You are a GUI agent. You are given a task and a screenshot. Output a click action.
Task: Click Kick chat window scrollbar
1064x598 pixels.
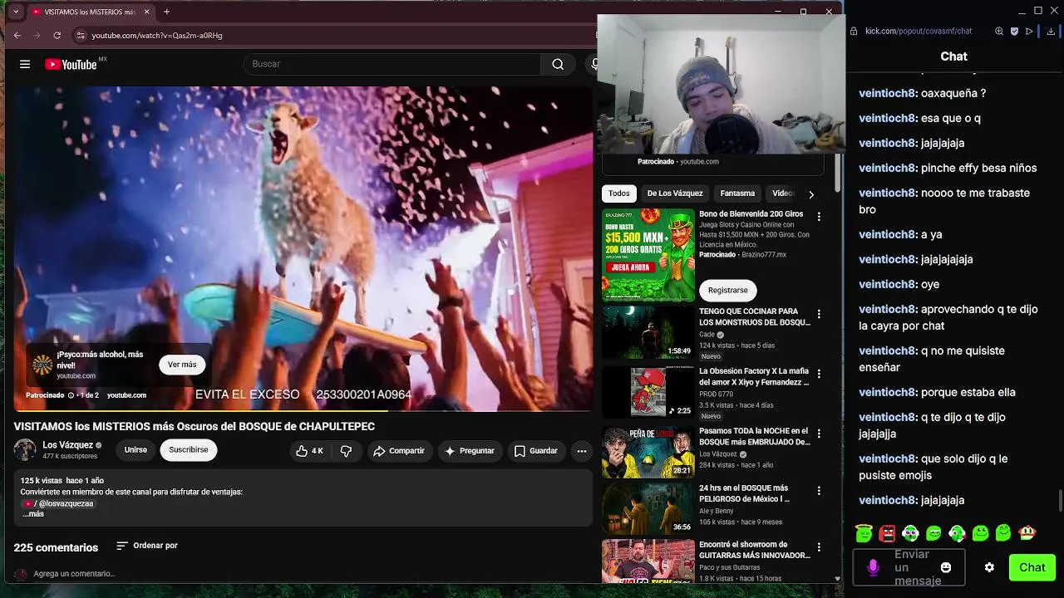coord(1060,501)
